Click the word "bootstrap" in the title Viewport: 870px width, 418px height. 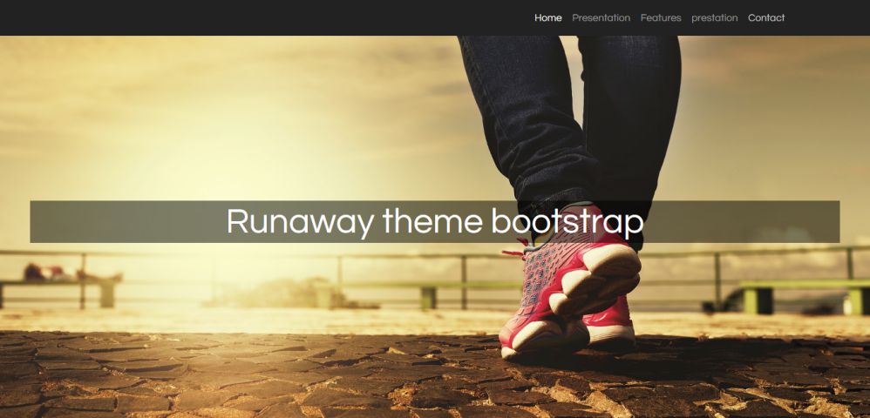(567, 222)
